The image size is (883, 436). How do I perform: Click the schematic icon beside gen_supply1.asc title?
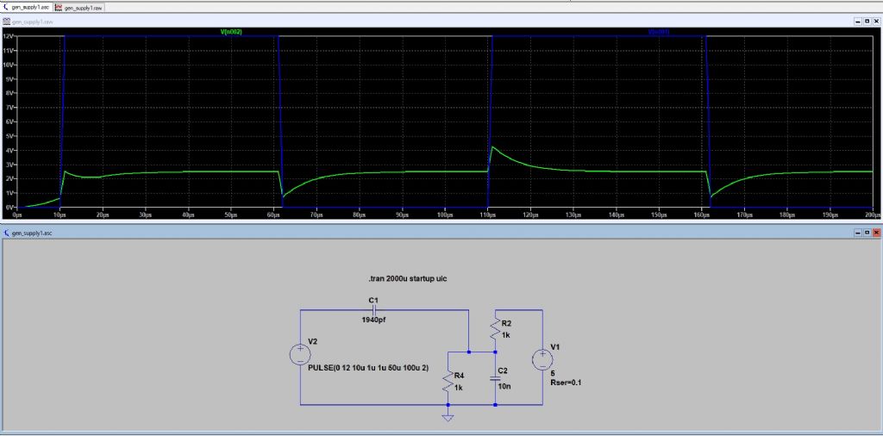tap(6, 233)
